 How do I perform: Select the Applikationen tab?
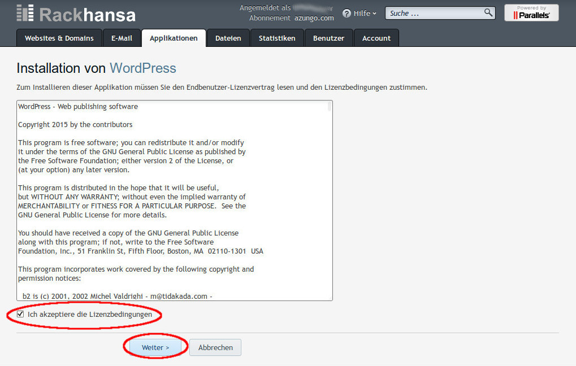174,38
